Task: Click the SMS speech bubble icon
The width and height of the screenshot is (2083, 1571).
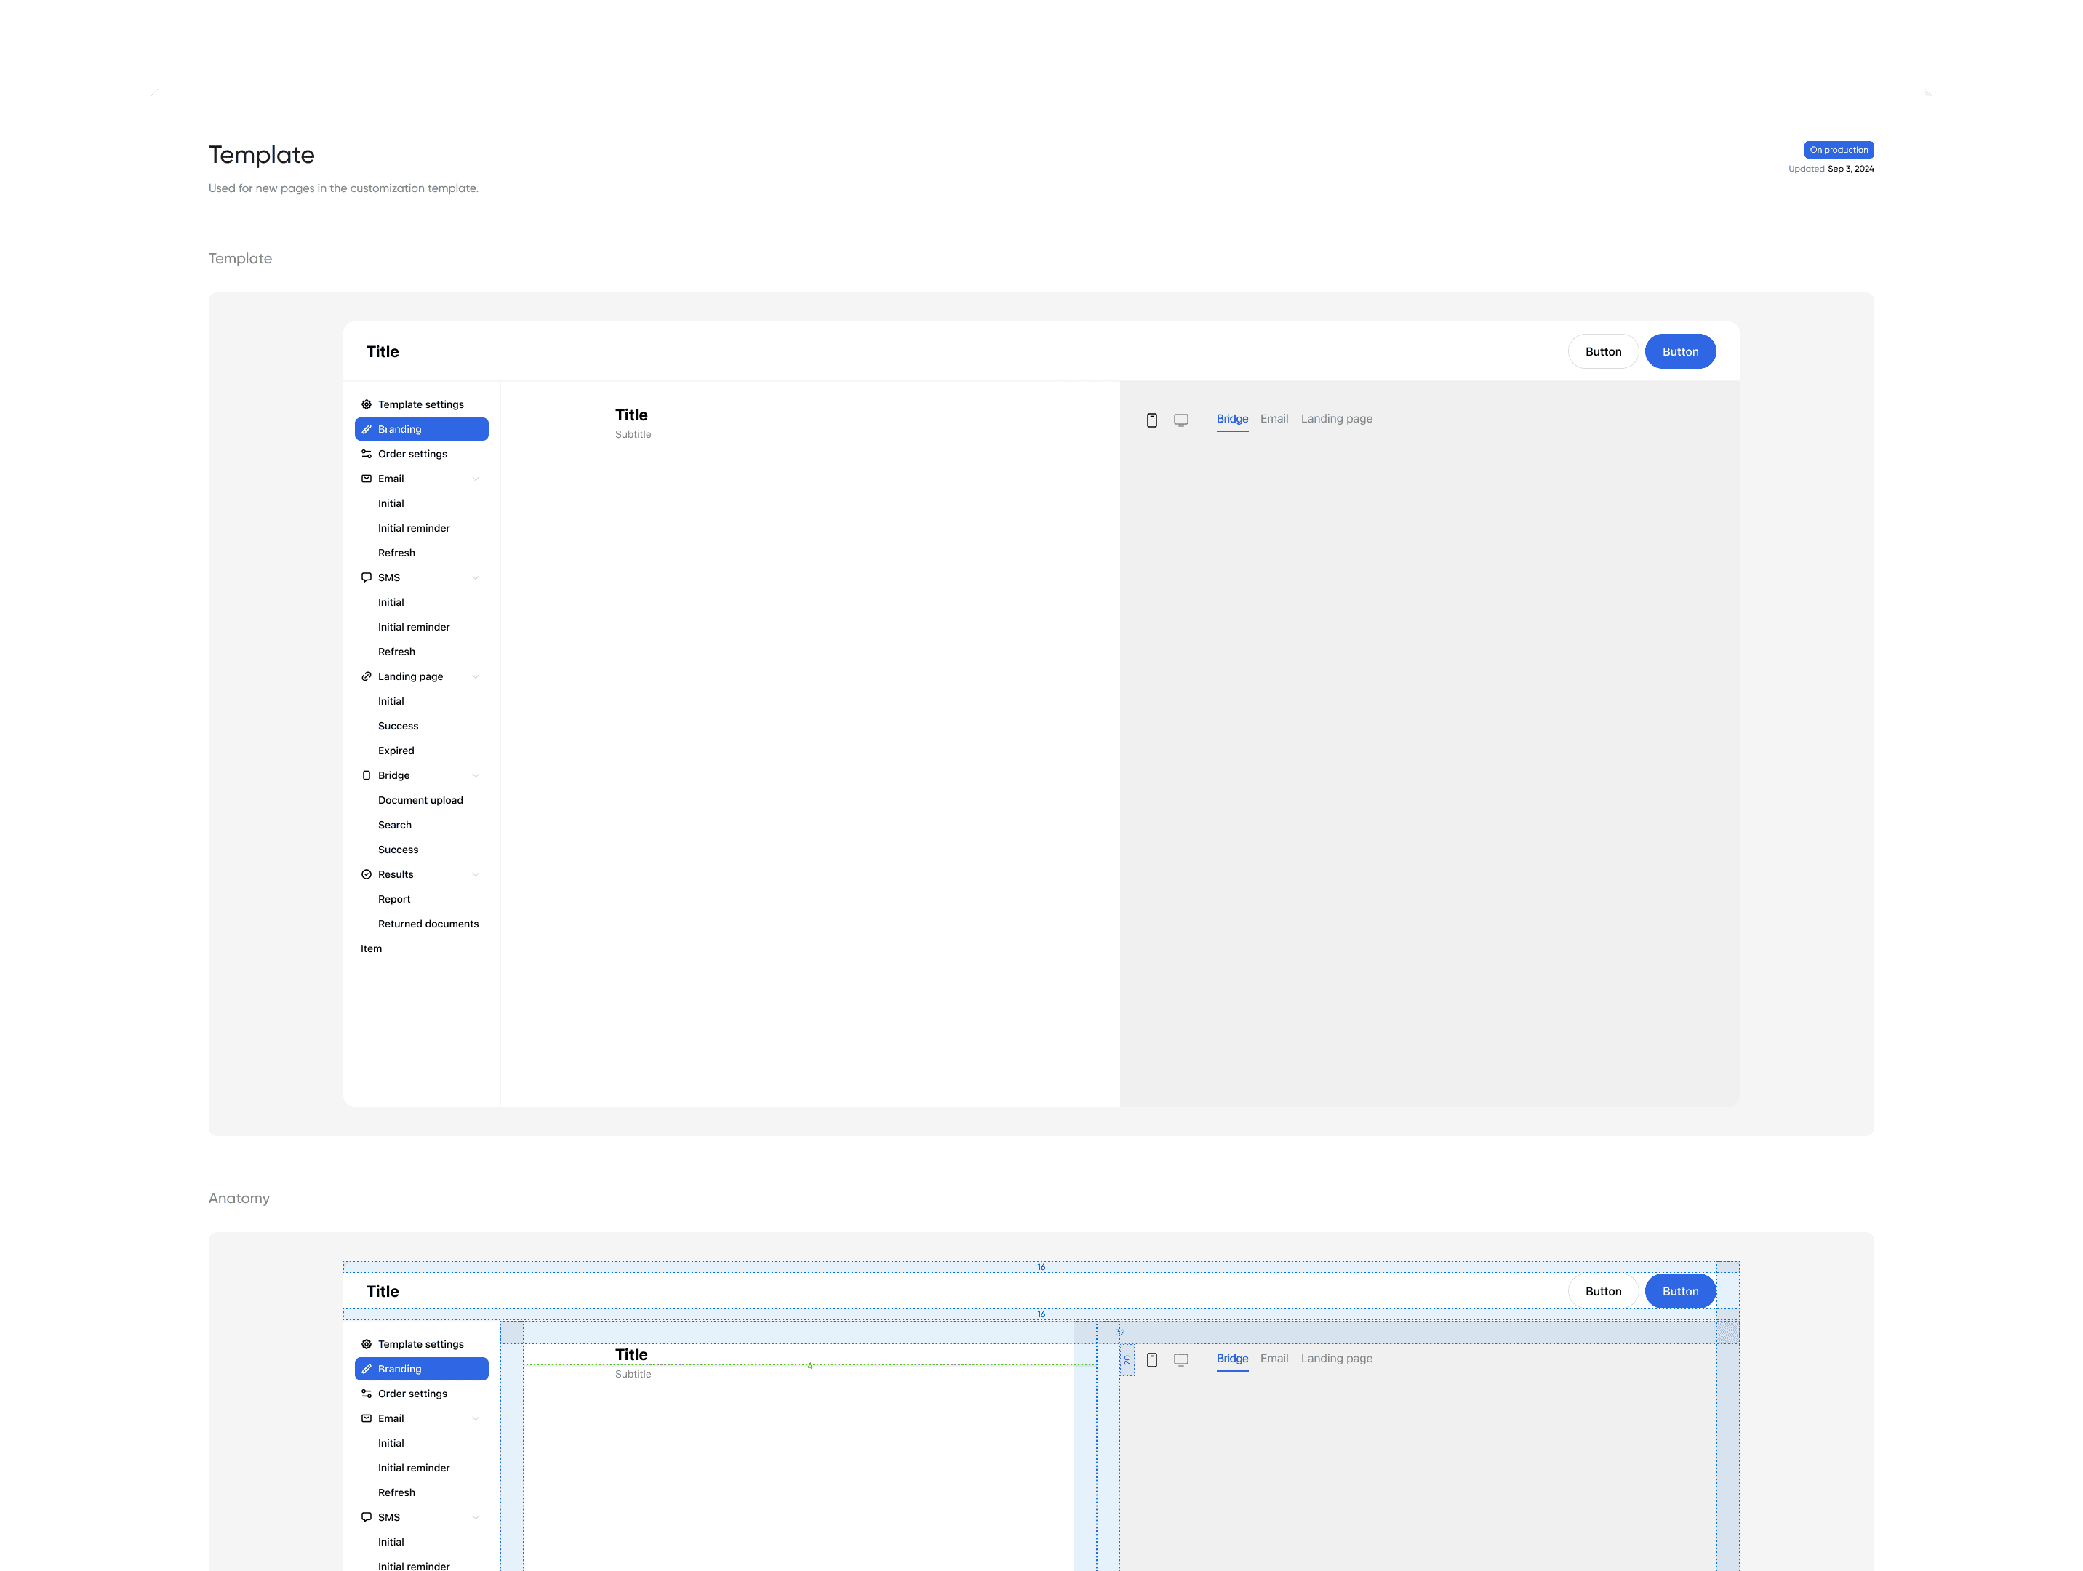Action: (367, 577)
